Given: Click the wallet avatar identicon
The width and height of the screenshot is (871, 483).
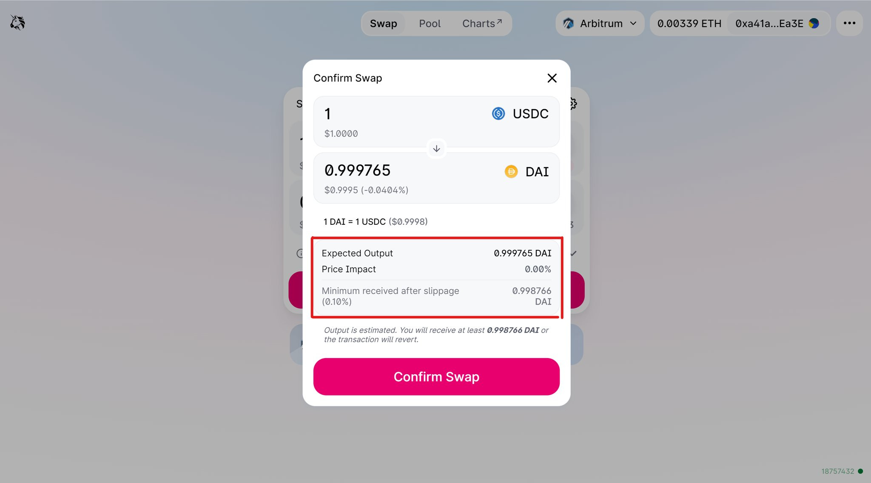Looking at the screenshot, I should 814,23.
